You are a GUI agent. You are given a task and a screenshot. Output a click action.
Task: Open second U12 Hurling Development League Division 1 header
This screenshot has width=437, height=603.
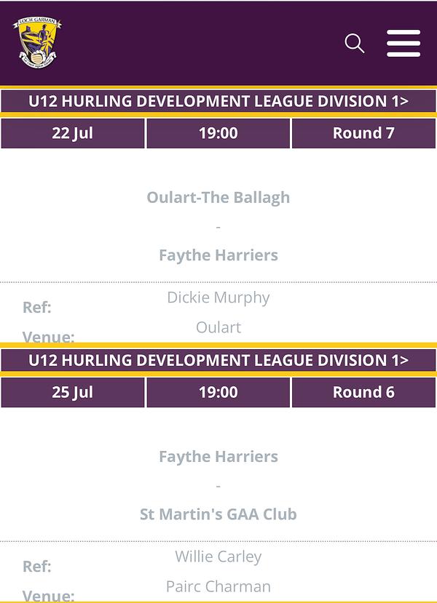click(219, 360)
